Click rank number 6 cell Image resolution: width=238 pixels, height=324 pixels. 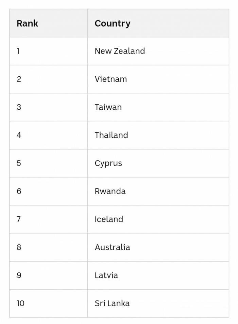coord(19,191)
